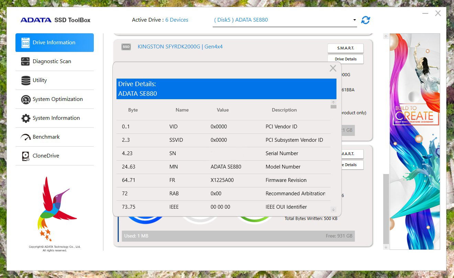Click the Diagnostic Scan icon
Image resolution: width=454 pixels, height=278 pixels.
(x=25, y=61)
